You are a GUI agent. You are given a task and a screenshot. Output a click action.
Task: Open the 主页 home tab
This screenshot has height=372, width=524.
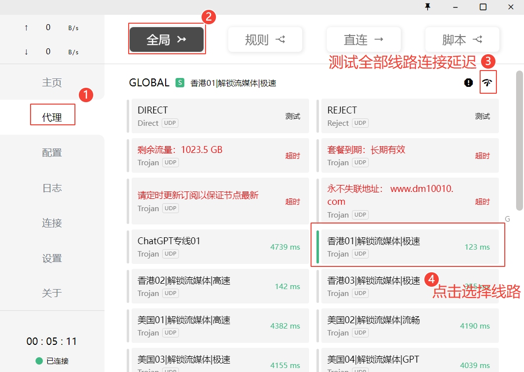coord(52,82)
